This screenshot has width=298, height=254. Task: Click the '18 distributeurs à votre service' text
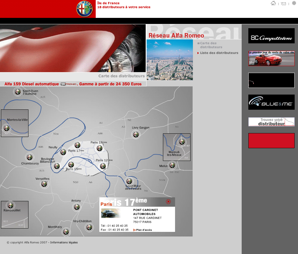124,7
